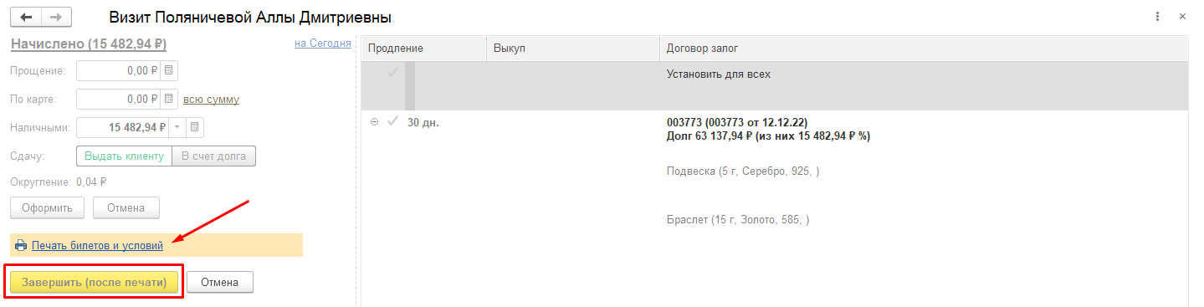
Task: Open the more options three-dot menu
Action: click(1157, 17)
